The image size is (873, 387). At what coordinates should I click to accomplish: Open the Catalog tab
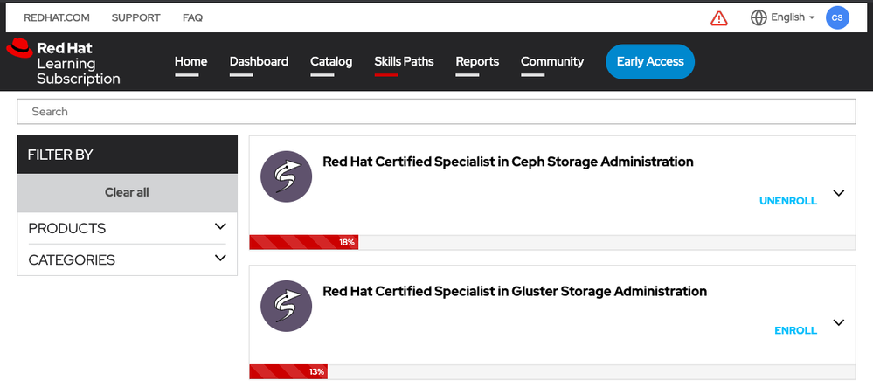[331, 62]
